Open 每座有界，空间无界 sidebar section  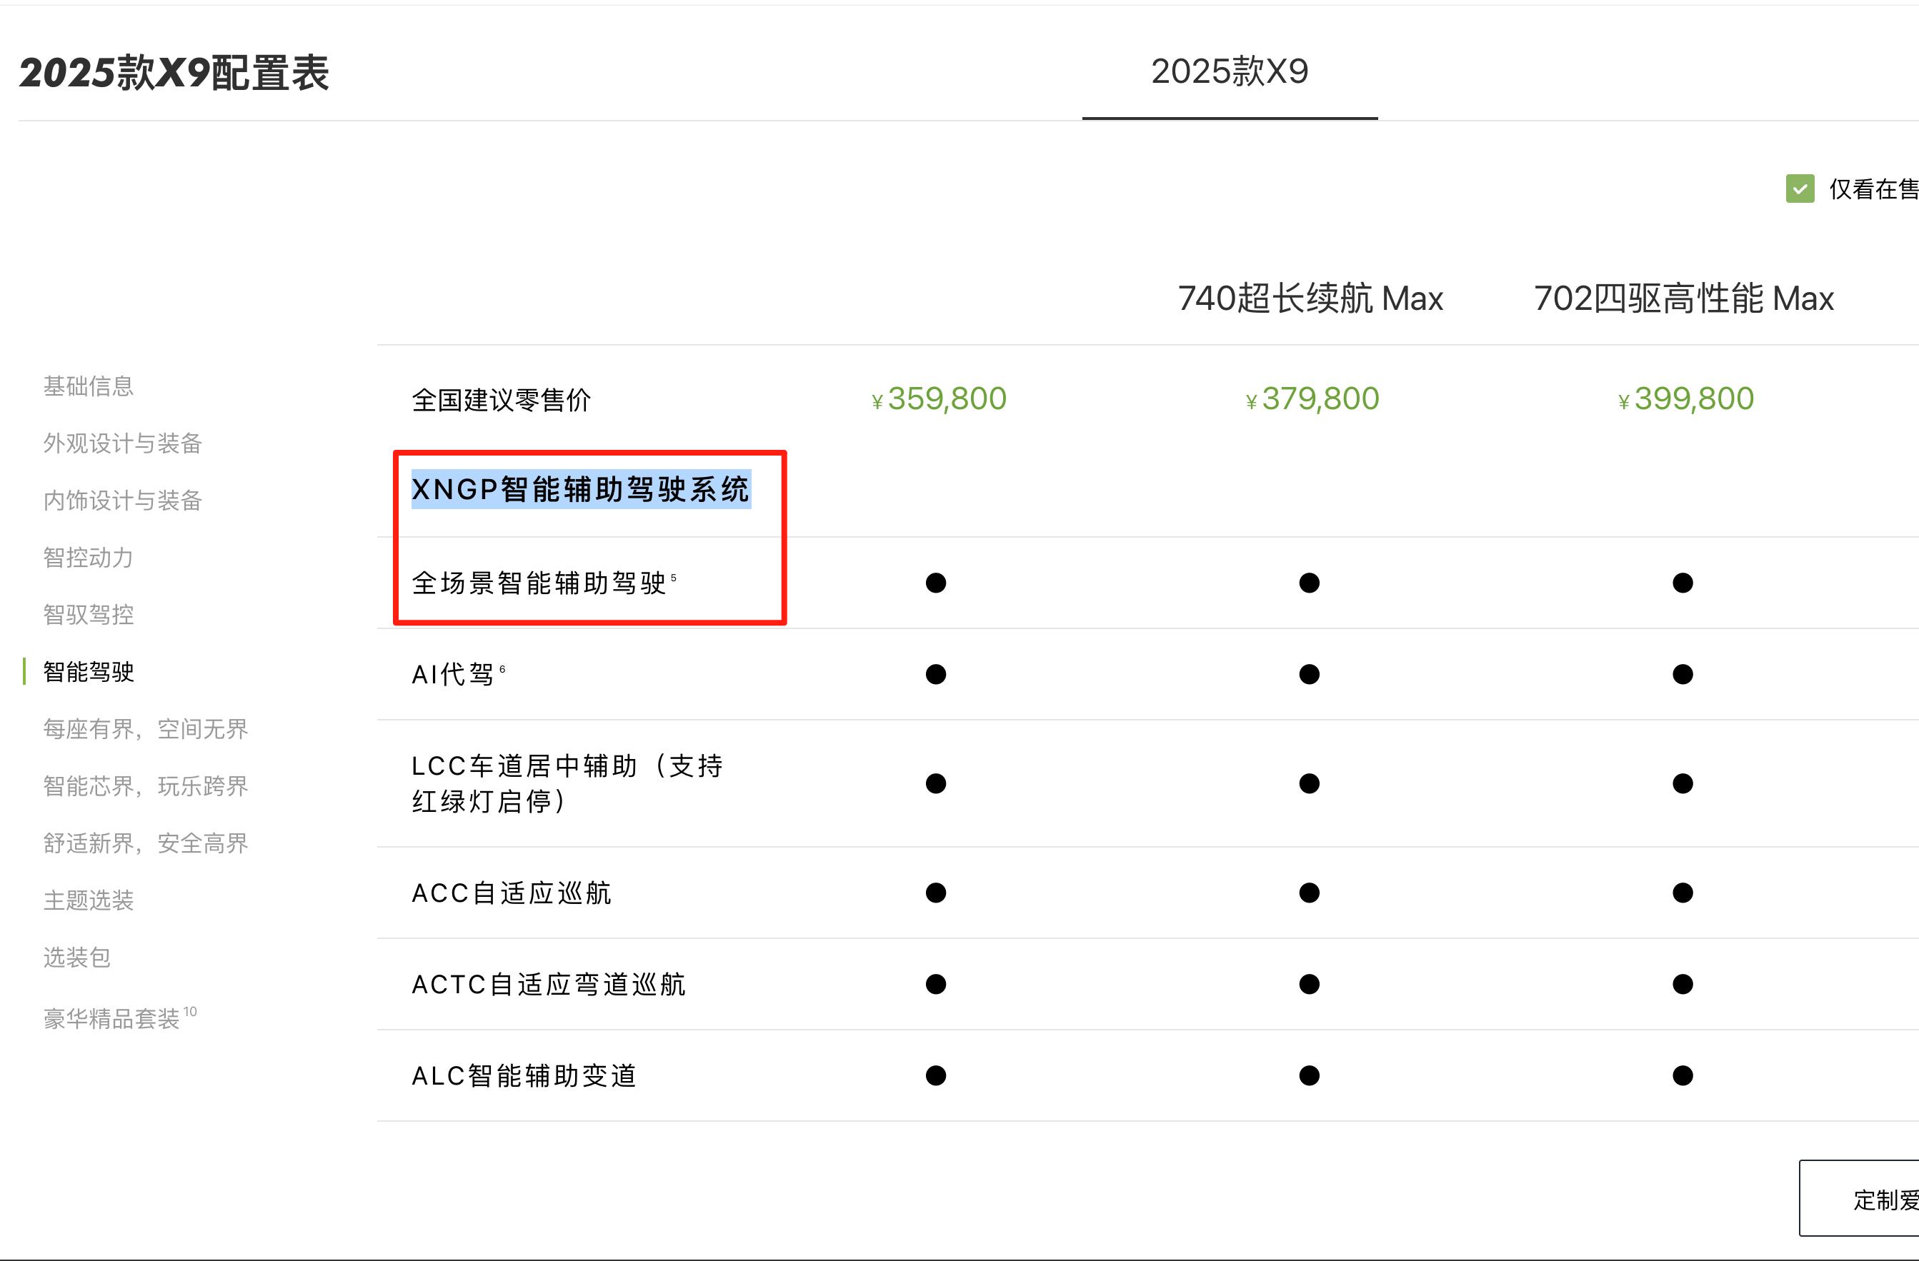[x=145, y=729]
